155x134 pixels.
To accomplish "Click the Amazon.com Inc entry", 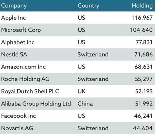I will click(24, 67).
